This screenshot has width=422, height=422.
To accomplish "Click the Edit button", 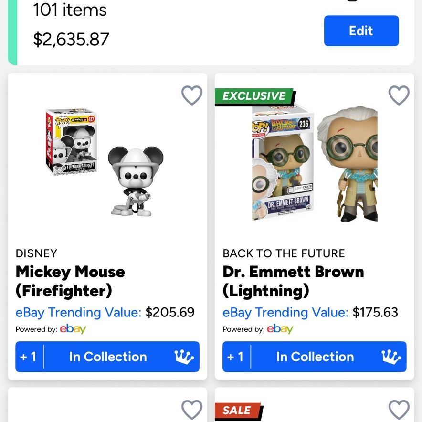I will coord(361,31).
